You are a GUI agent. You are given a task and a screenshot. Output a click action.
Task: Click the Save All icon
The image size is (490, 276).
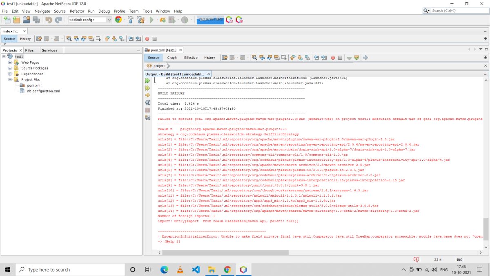[36, 20]
